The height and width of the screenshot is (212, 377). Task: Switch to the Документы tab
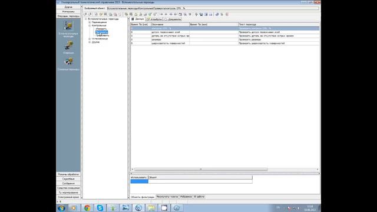point(173,19)
